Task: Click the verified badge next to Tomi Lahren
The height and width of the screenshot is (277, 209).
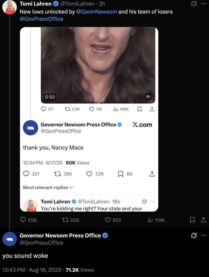Action: 56,4
